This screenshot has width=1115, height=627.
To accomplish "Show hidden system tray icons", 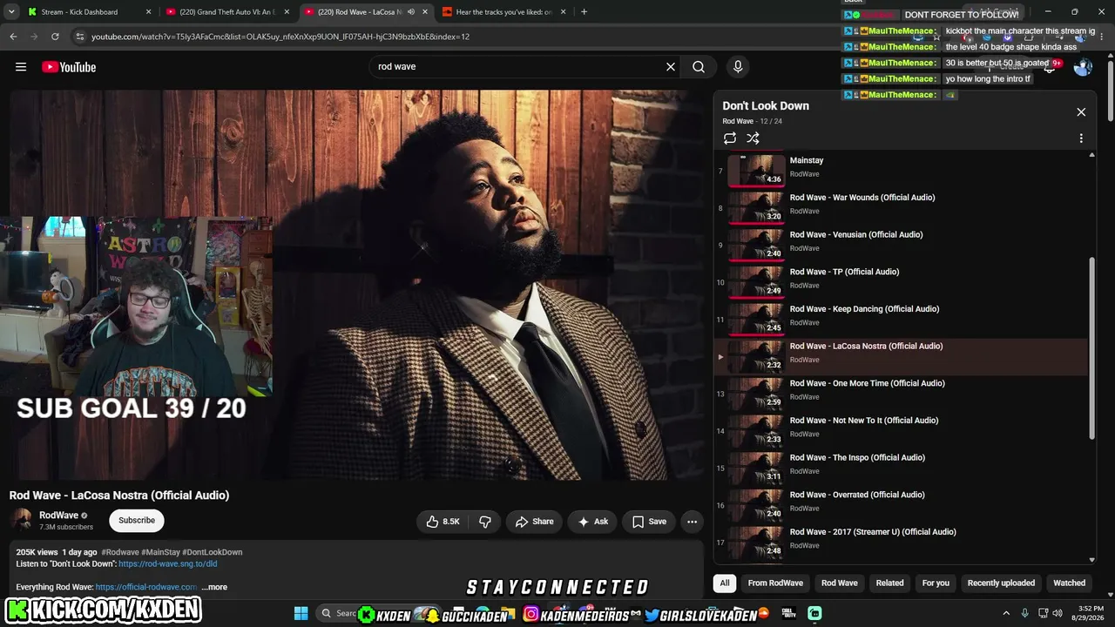I will 1006,613.
